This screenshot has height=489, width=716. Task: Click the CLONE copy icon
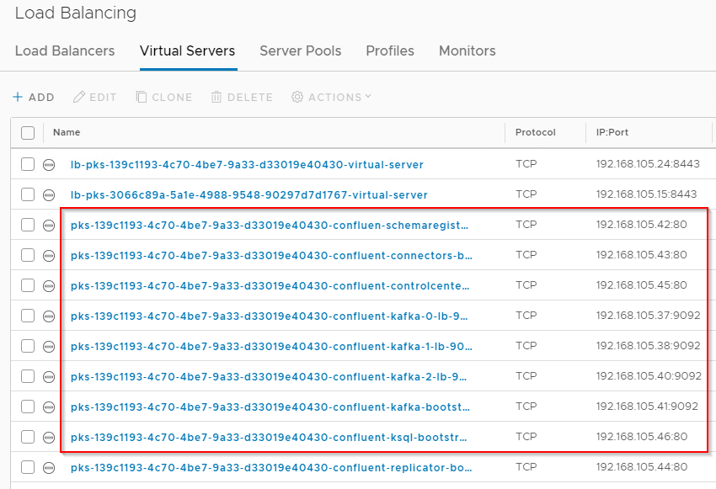coord(142,97)
